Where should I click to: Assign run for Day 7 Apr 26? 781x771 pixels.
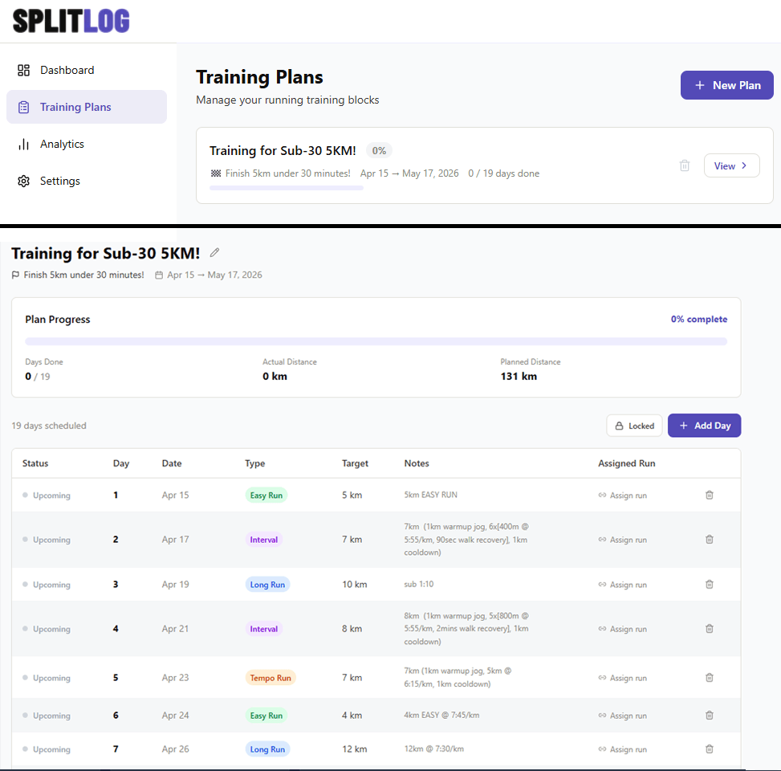coord(623,749)
